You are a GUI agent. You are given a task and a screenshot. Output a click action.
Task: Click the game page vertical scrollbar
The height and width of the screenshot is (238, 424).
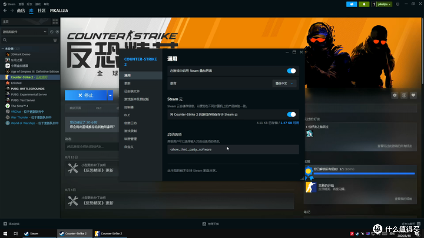pyautogui.click(x=423, y=51)
